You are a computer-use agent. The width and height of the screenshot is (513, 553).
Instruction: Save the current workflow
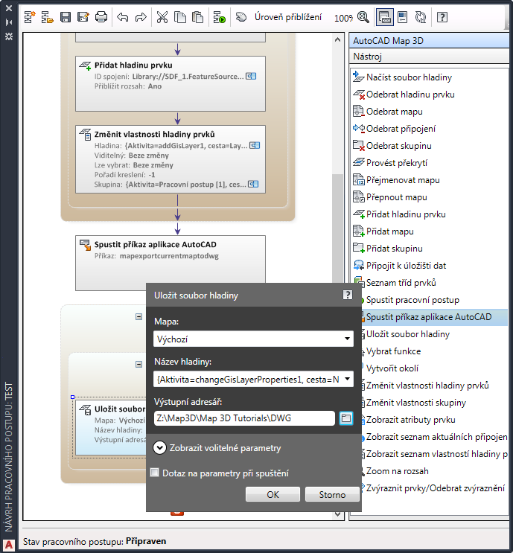point(66,17)
